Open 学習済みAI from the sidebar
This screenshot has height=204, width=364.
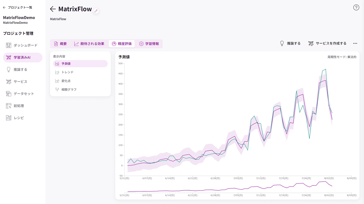tap(23, 57)
